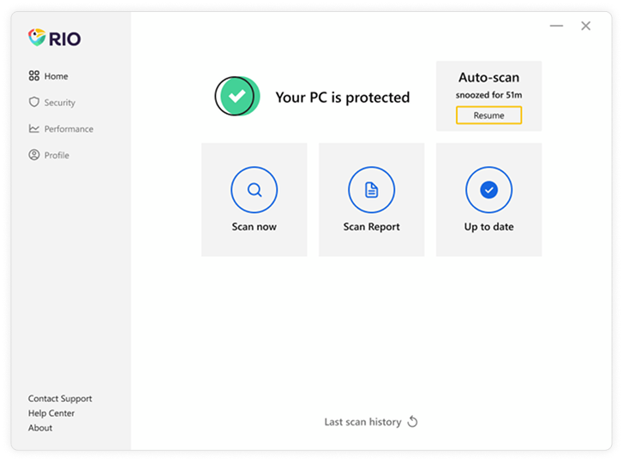This screenshot has height=462, width=623.
Task: Minimize the RIO window
Action: tap(556, 26)
